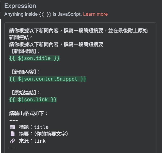Click the first prompt line ending 附上原始
The height and width of the screenshot is (153, 162).
(78, 31)
